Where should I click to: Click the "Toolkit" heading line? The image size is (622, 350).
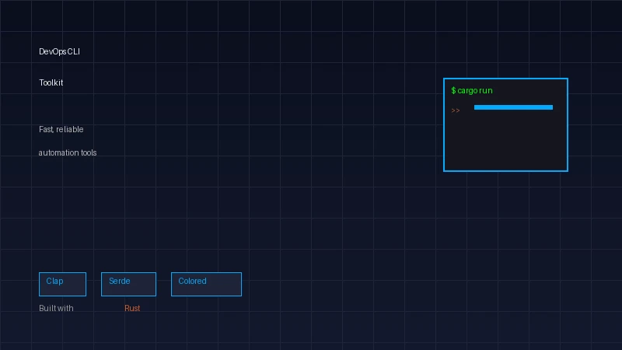click(51, 83)
